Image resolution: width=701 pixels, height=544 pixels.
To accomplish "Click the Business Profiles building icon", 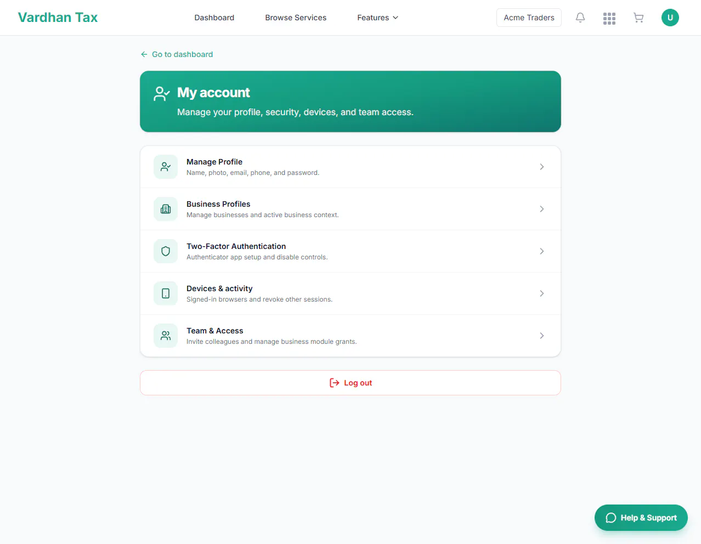I will [x=166, y=209].
